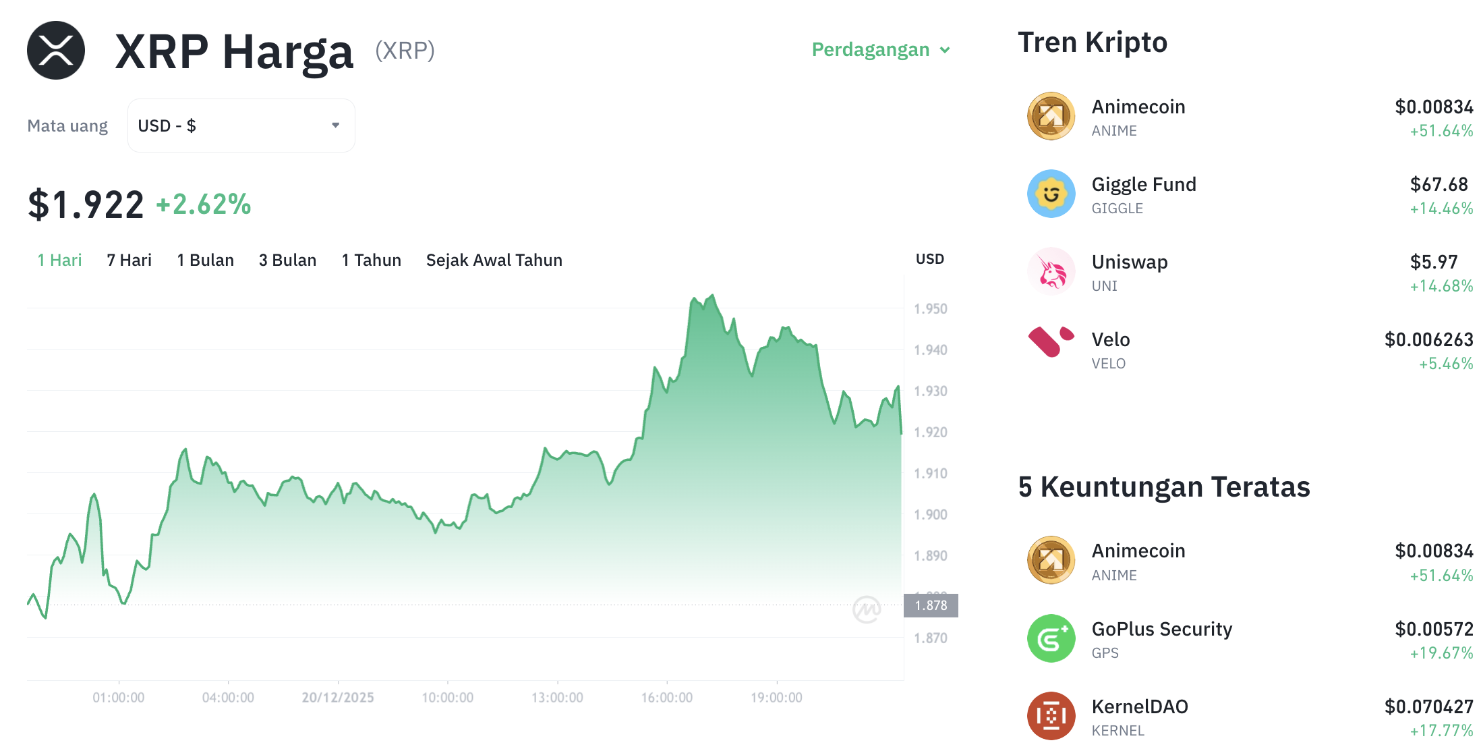1481x749 pixels.
Task: Switch to the 7 Hari tab
Action: tap(129, 260)
